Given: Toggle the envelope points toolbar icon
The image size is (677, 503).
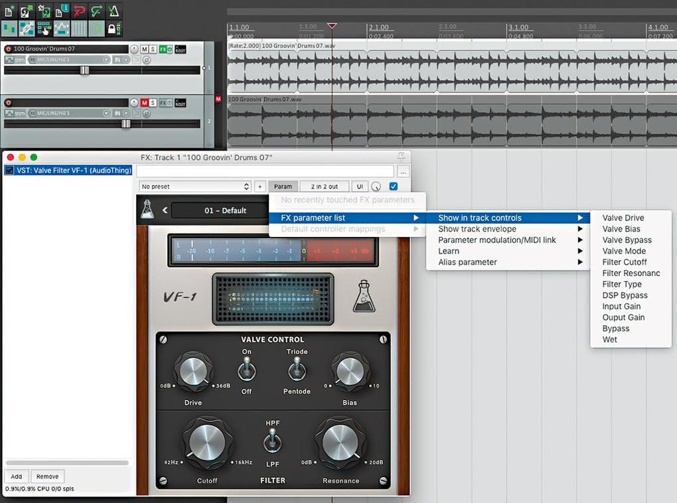Looking at the screenshot, I should click(x=61, y=29).
